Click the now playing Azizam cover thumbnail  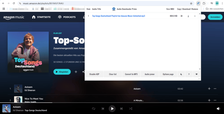[6, 108]
